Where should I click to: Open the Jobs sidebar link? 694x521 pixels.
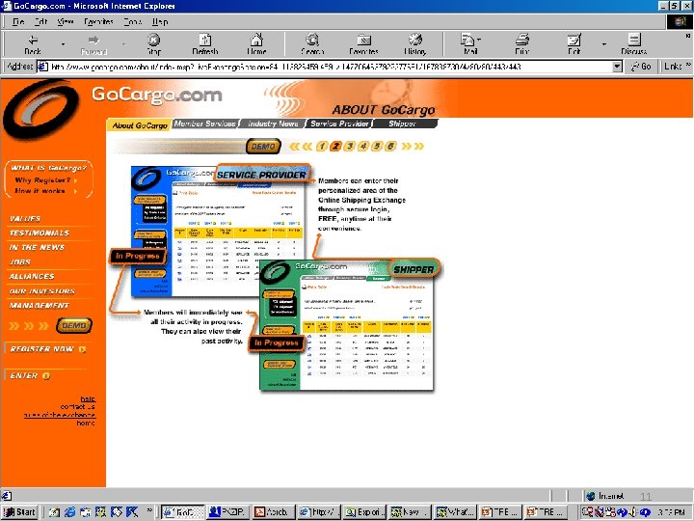click(x=20, y=261)
